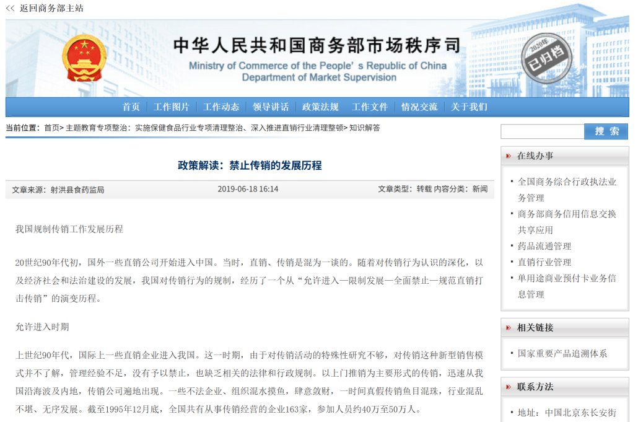Click the address line 地址：中国北京东长安街

(567, 413)
